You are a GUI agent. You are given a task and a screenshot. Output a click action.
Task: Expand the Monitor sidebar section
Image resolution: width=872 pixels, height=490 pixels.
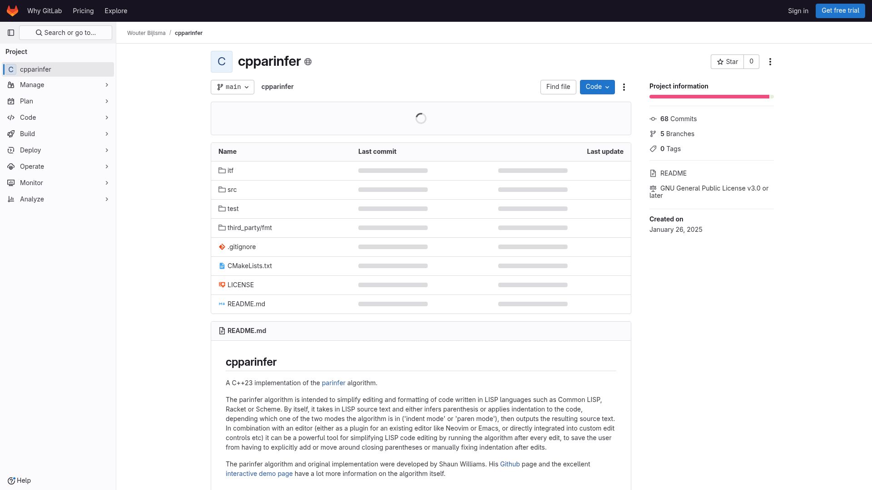[58, 183]
